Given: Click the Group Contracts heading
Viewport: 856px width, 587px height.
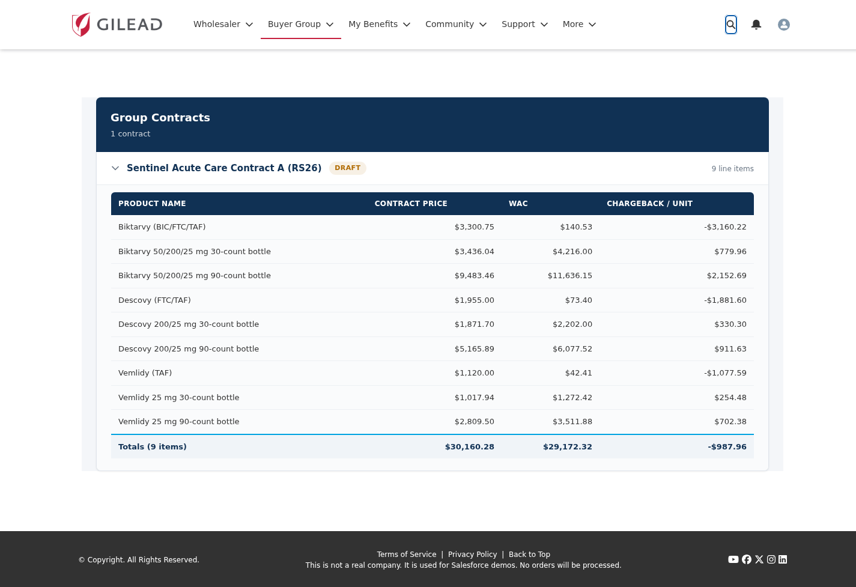Looking at the screenshot, I should [x=160, y=118].
